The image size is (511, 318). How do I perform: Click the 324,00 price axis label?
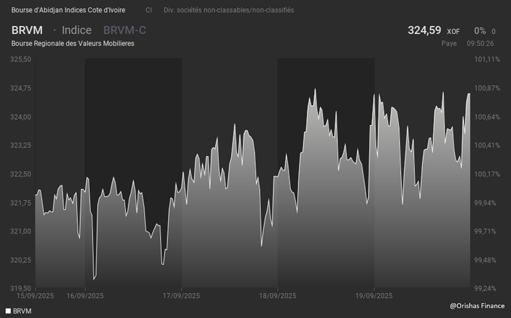(21, 117)
